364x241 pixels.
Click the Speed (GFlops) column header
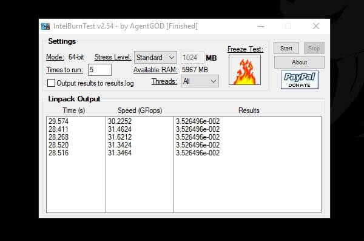click(x=140, y=110)
